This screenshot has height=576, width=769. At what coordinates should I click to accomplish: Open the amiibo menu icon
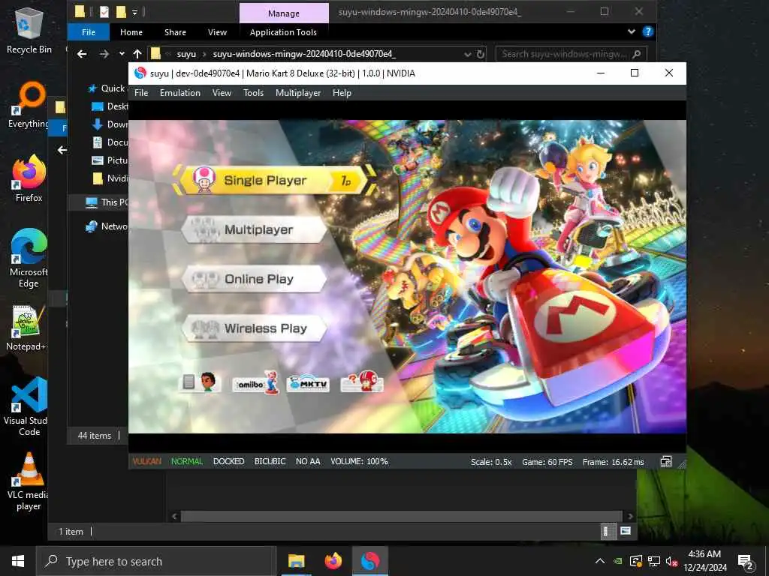click(x=255, y=382)
